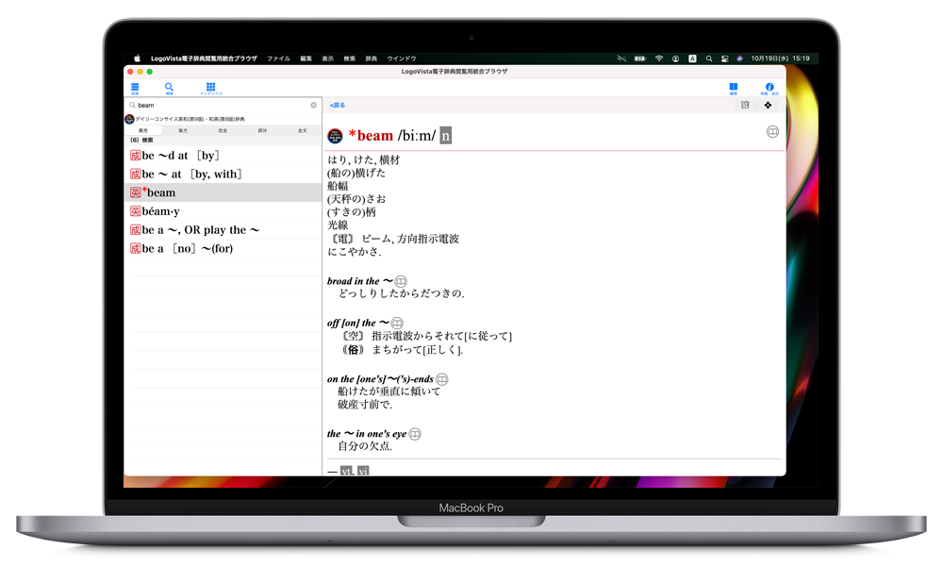Screen dimensions: 943x566
Task: Open the ウインドウ menu
Action: coord(402,58)
